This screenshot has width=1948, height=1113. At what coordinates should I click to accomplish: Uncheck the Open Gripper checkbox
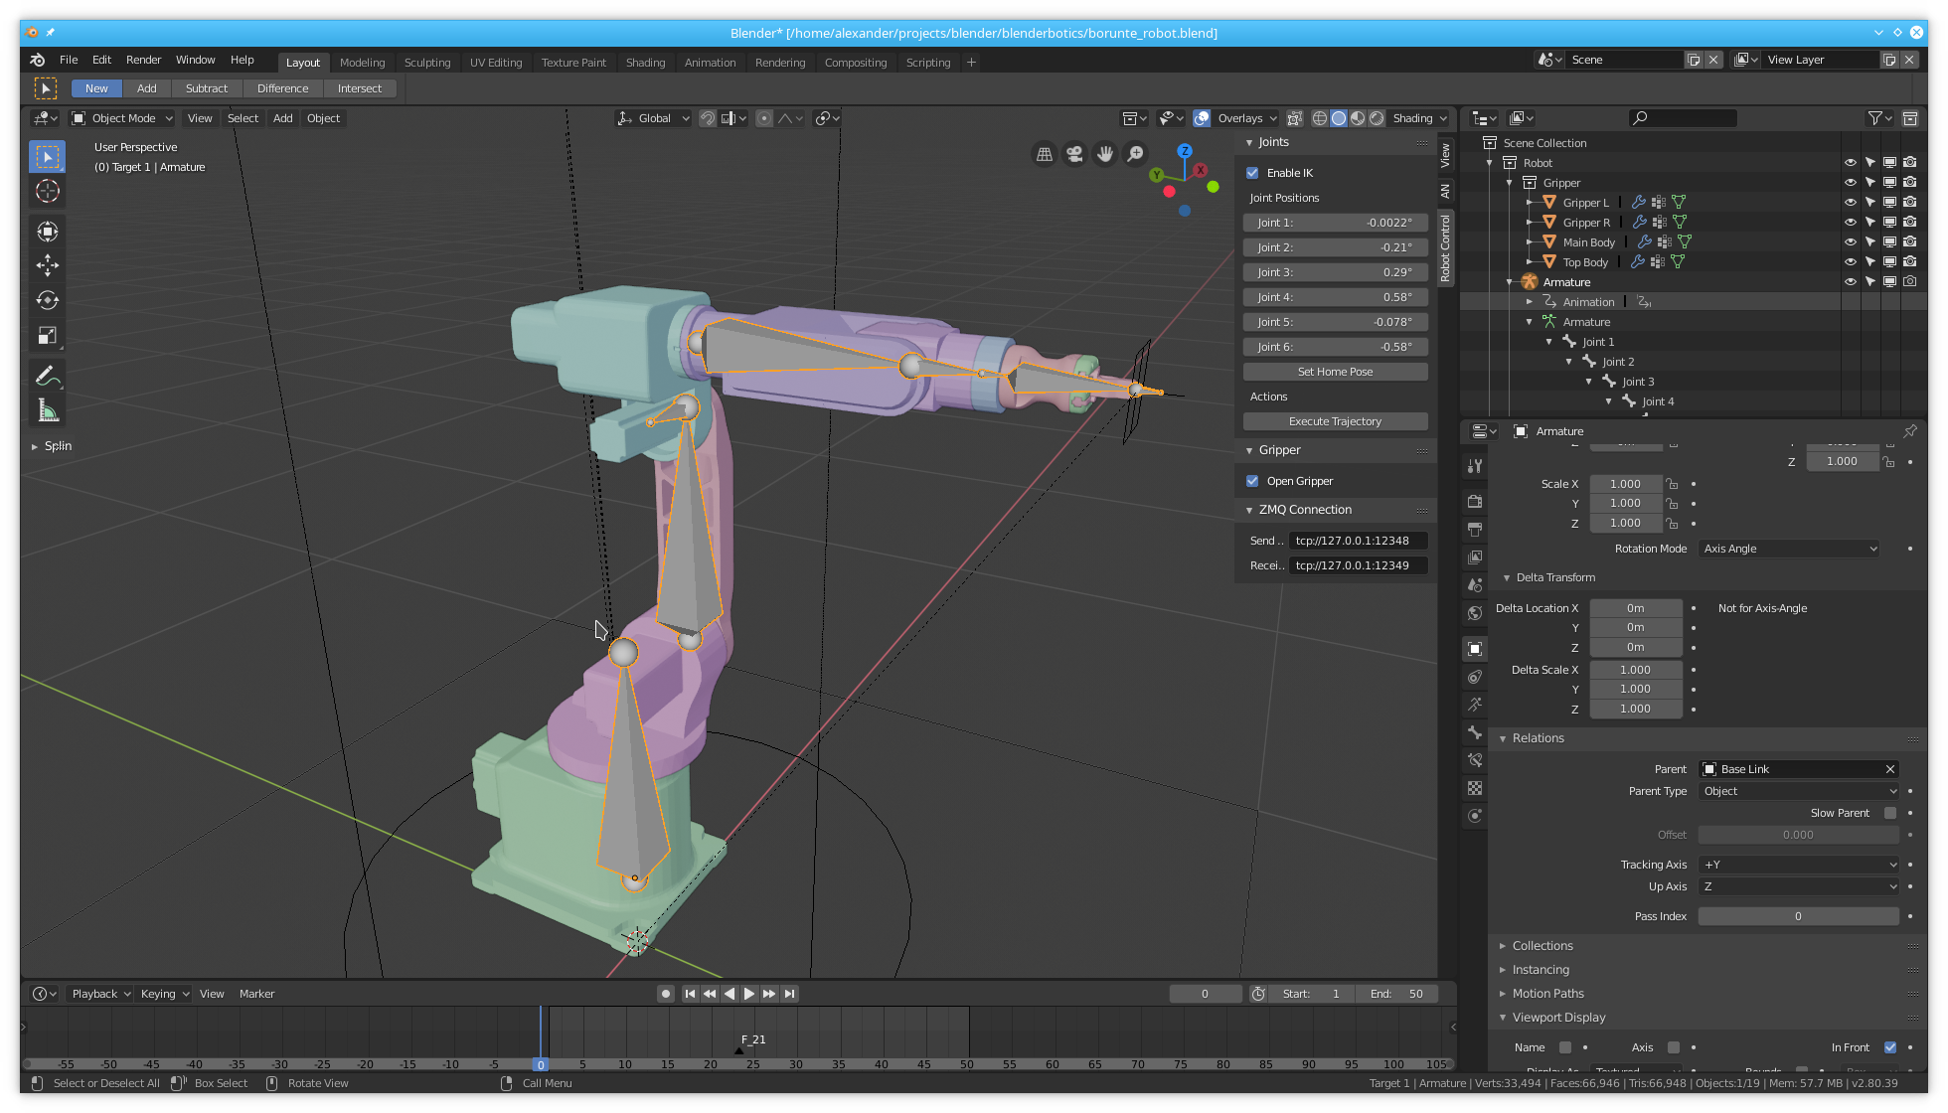[1252, 481]
